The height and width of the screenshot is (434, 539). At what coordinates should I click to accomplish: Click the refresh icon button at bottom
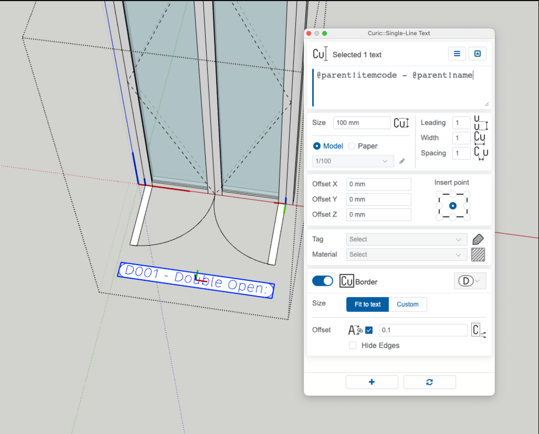[430, 382]
